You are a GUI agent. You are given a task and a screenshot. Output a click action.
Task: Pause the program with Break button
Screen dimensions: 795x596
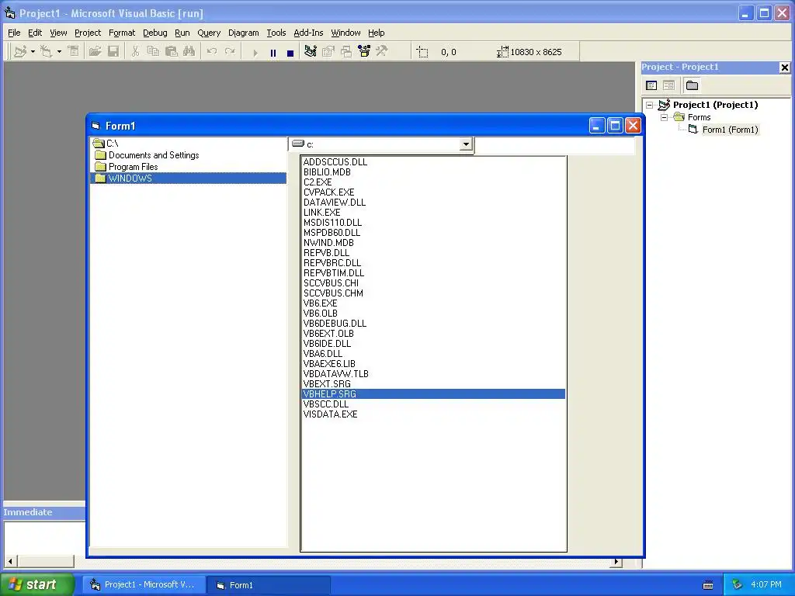pyautogui.click(x=273, y=52)
